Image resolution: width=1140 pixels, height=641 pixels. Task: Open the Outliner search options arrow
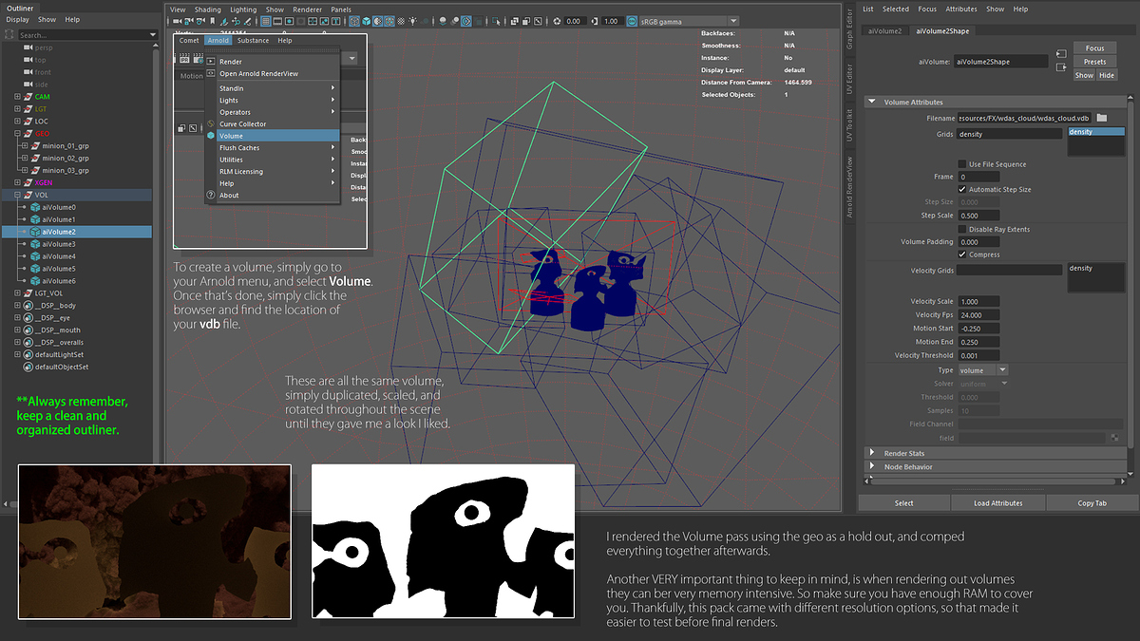coord(153,35)
